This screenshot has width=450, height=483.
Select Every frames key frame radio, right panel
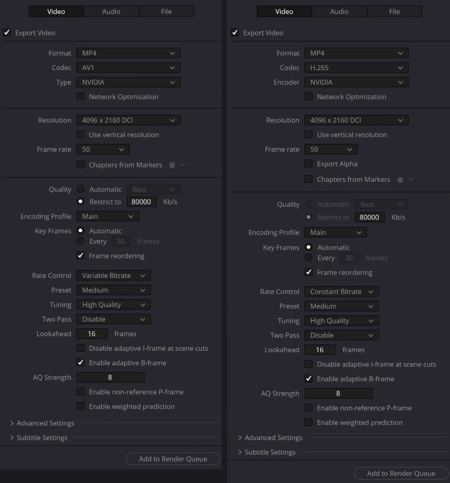pyautogui.click(x=309, y=257)
